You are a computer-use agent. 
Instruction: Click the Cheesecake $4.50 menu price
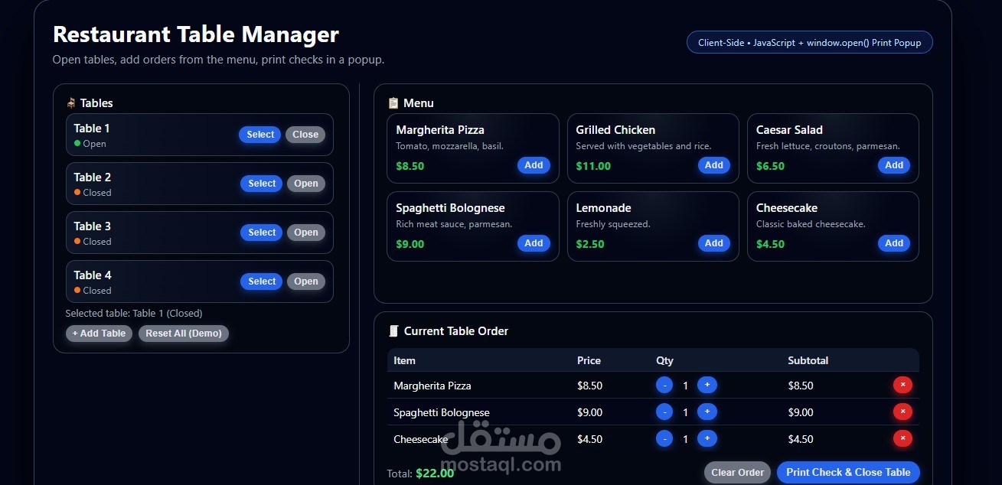[770, 244]
